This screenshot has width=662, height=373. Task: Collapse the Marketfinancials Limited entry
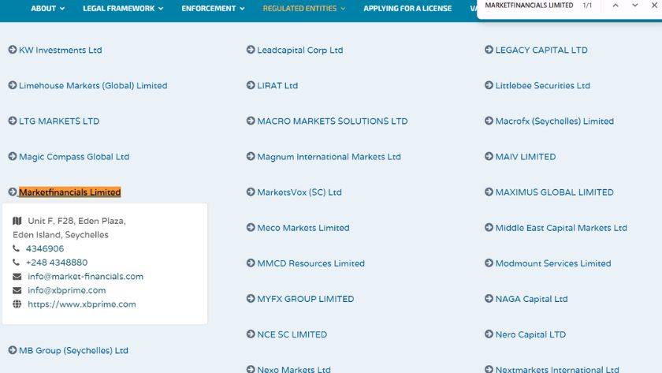click(69, 192)
